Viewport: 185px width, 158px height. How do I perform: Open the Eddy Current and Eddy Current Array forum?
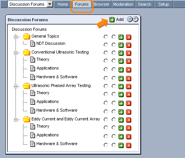coord(66,119)
